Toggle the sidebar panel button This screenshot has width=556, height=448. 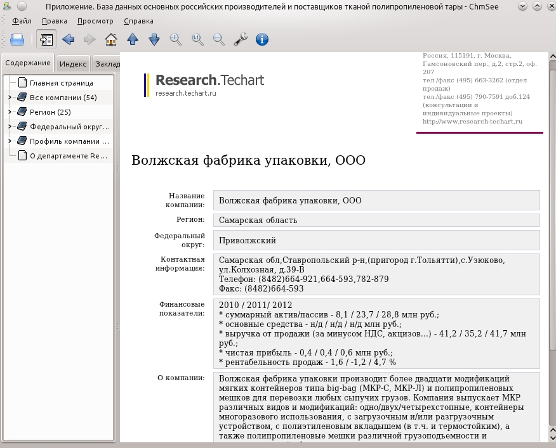point(46,39)
